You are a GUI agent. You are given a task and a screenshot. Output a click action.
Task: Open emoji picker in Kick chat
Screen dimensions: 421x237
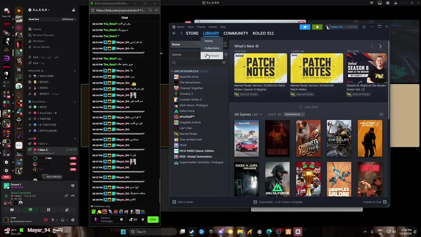[121, 220]
